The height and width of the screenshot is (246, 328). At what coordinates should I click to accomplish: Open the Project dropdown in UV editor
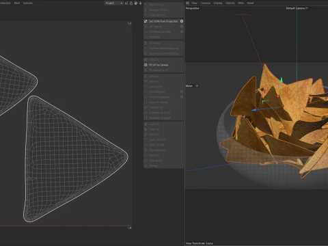point(113,3)
